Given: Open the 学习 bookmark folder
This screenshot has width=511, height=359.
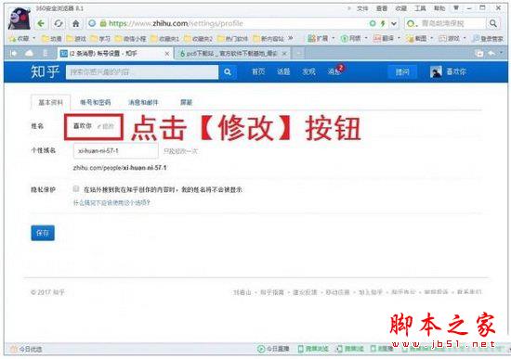Looking at the screenshot, I should pos(100,38).
